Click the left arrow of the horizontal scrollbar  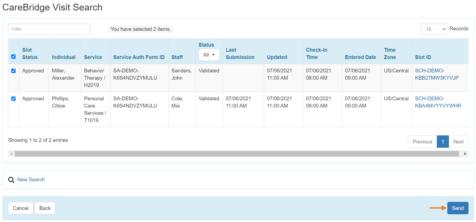[11, 154]
